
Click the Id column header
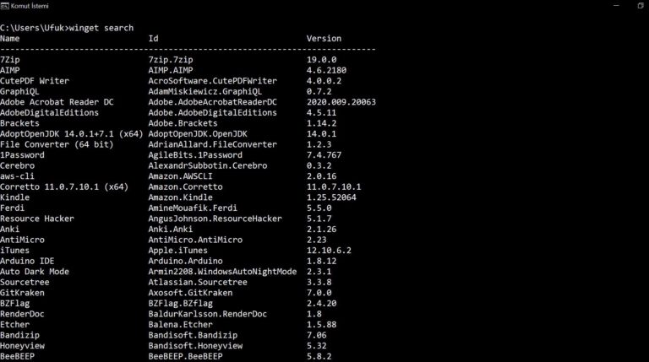(x=153, y=39)
